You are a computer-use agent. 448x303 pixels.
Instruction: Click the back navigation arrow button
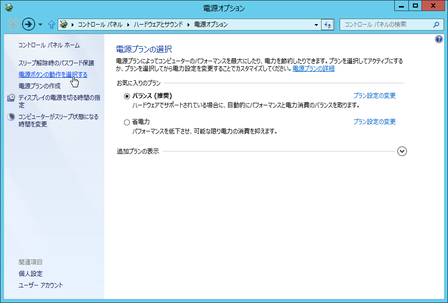[x=14, y=24]
